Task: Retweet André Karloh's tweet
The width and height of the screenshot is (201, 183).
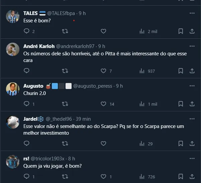Action: click(x=65, y=71)
